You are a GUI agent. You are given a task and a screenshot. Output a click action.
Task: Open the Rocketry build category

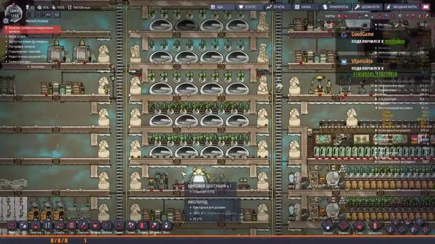coord(166,226)
